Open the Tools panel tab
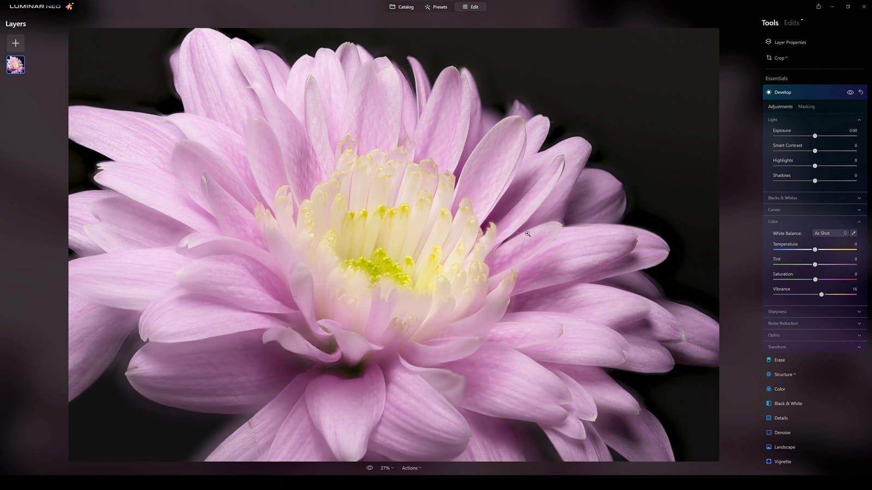The height and width of the screenshot is (490, 872). point(770,23)
